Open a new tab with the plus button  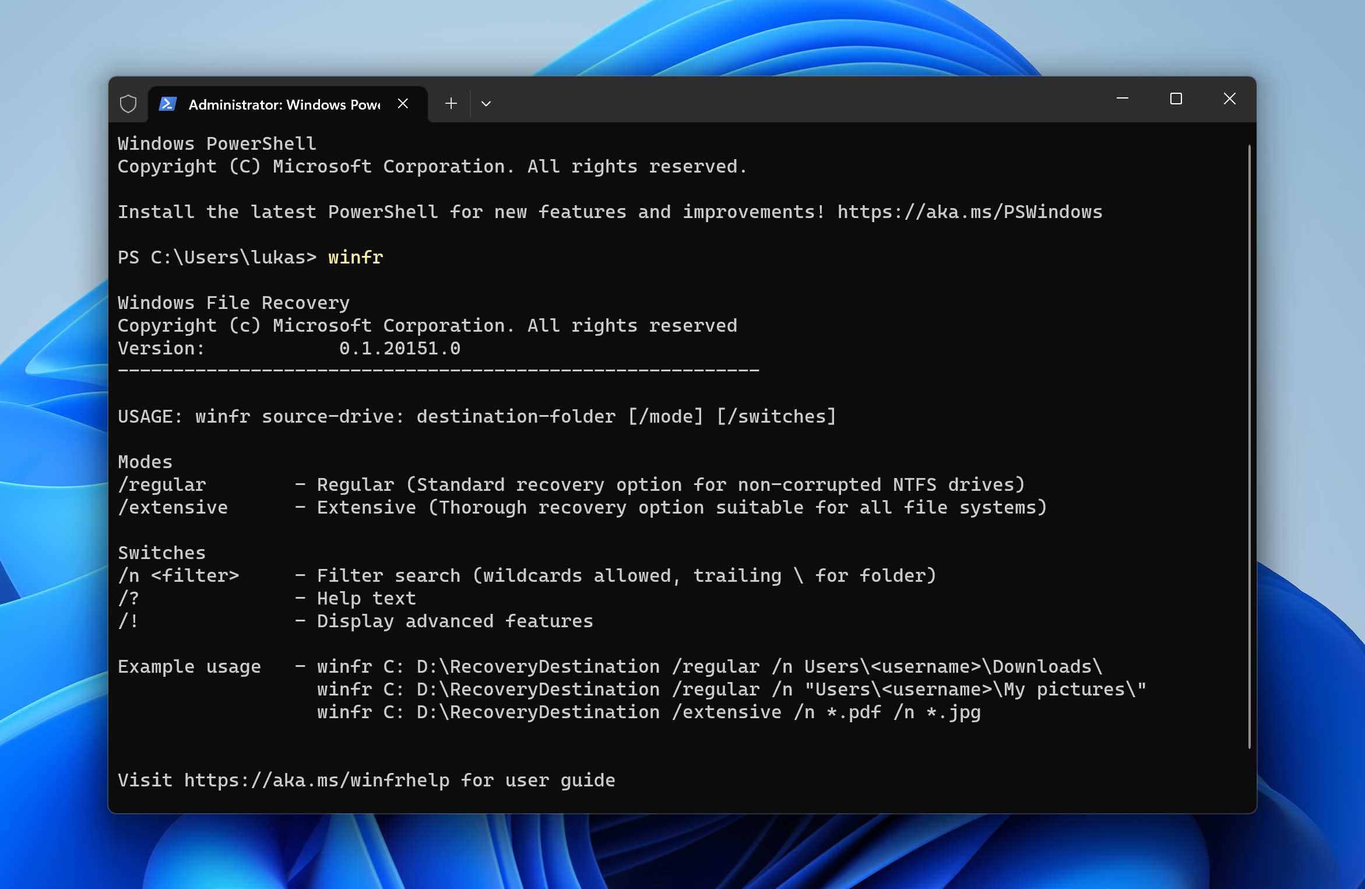point(451,104)
